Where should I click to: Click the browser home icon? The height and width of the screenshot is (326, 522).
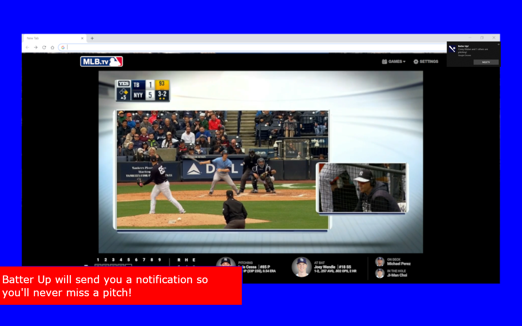point(52,47)
